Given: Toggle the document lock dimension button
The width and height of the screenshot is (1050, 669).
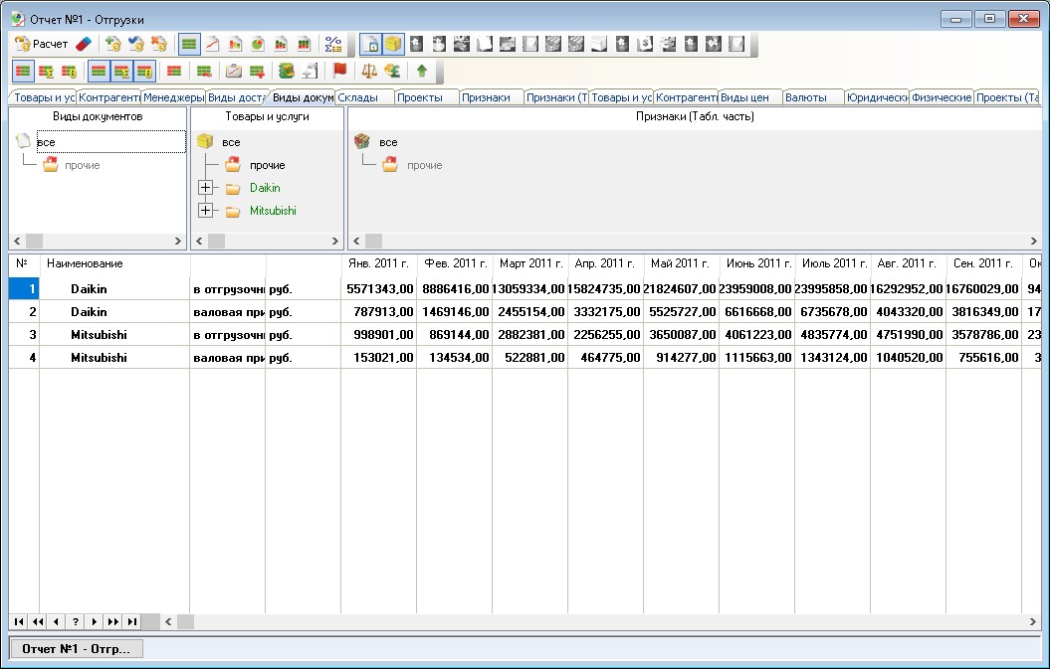Looking at the screenshot, I should [370, 44].
